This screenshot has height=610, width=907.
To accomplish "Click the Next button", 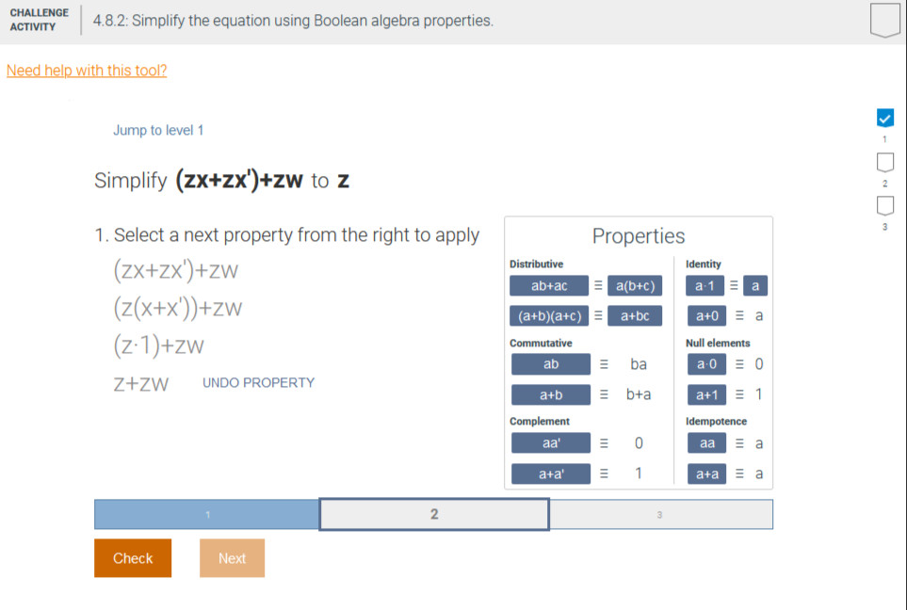I will 232,557.
